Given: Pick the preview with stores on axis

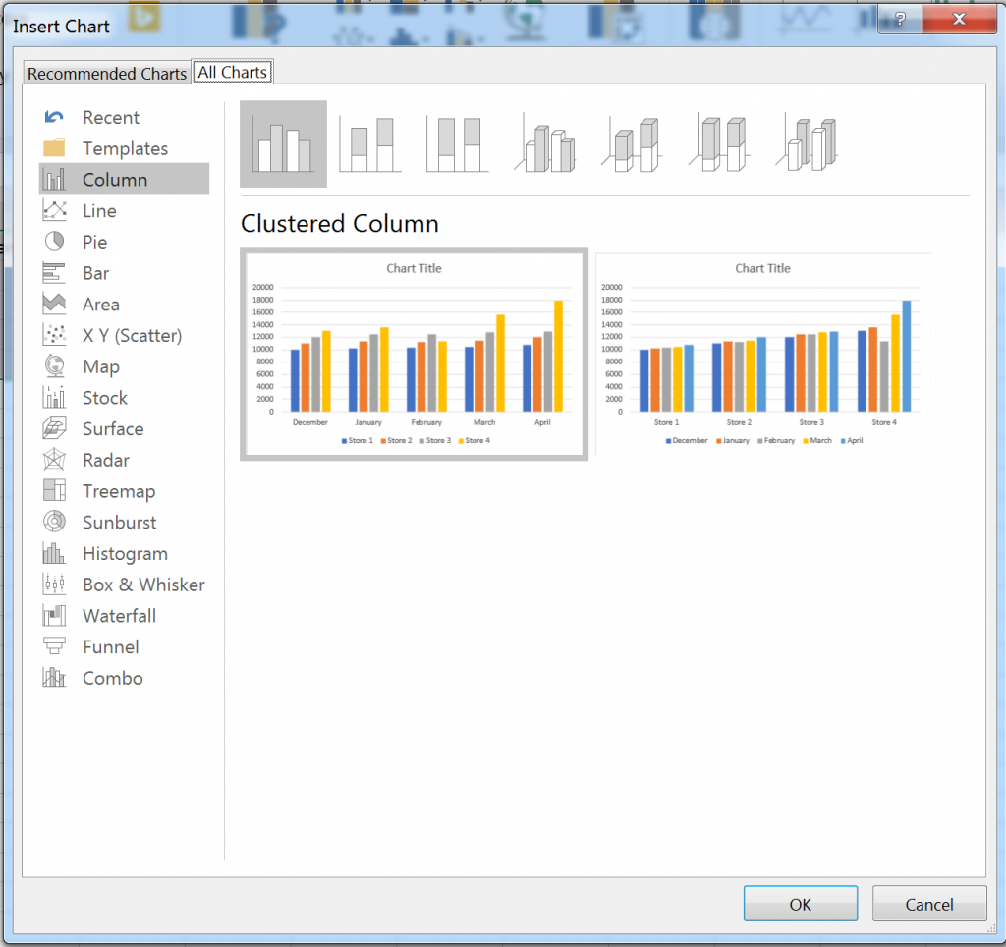Looking at the screenshot, I should tap(762, 355).
